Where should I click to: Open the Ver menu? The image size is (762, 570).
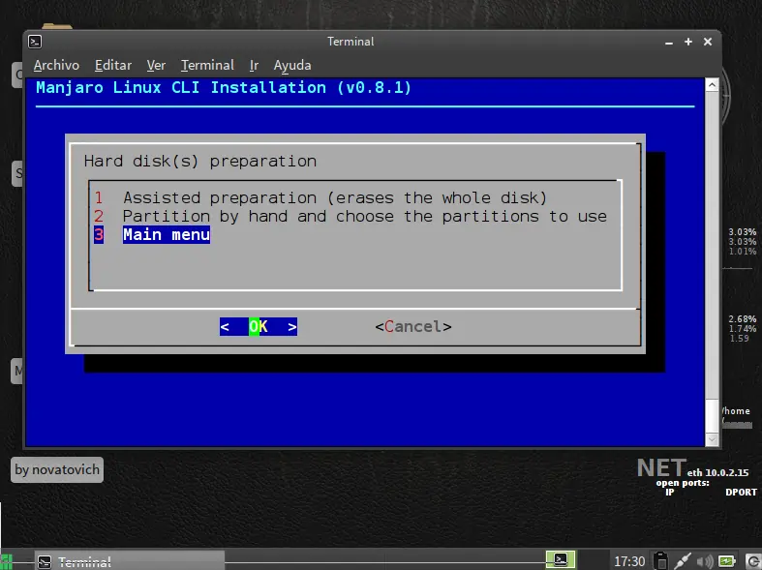point(156,65)
